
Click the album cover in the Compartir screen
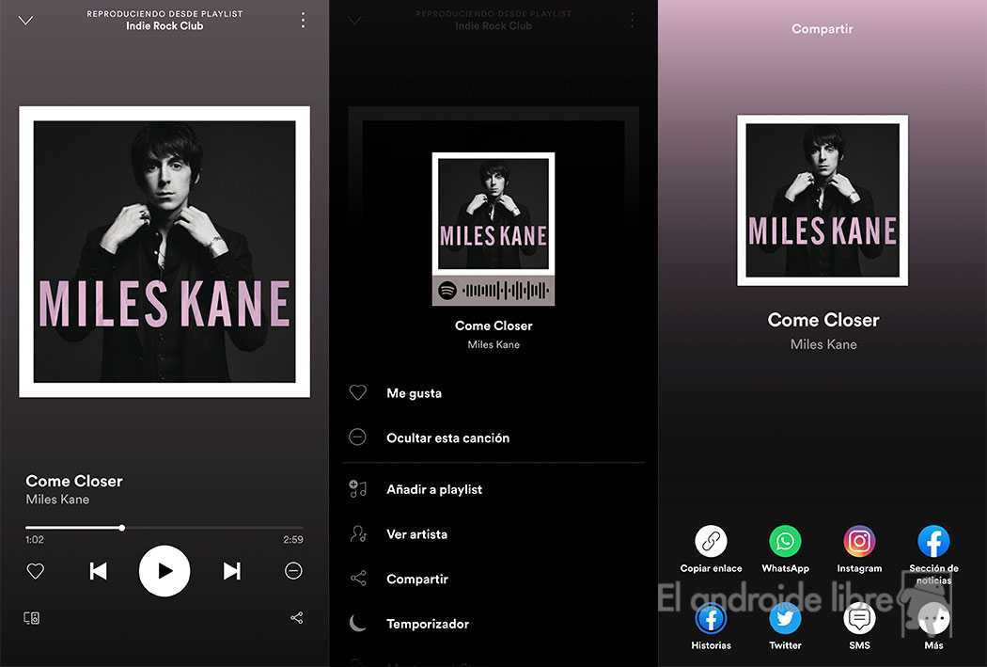[x=822, y=200]
